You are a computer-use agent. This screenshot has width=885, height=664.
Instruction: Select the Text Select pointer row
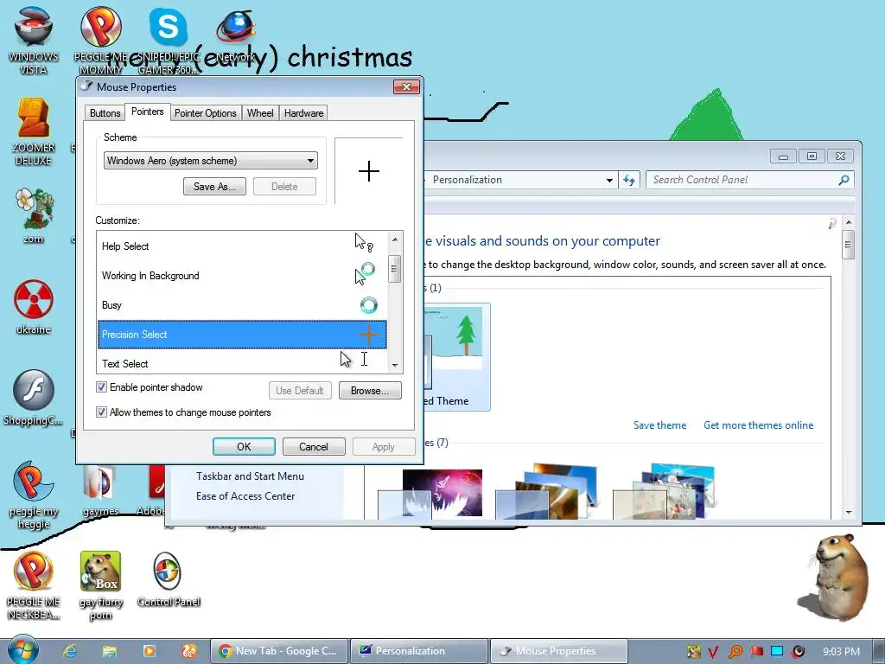click(242, 362)
